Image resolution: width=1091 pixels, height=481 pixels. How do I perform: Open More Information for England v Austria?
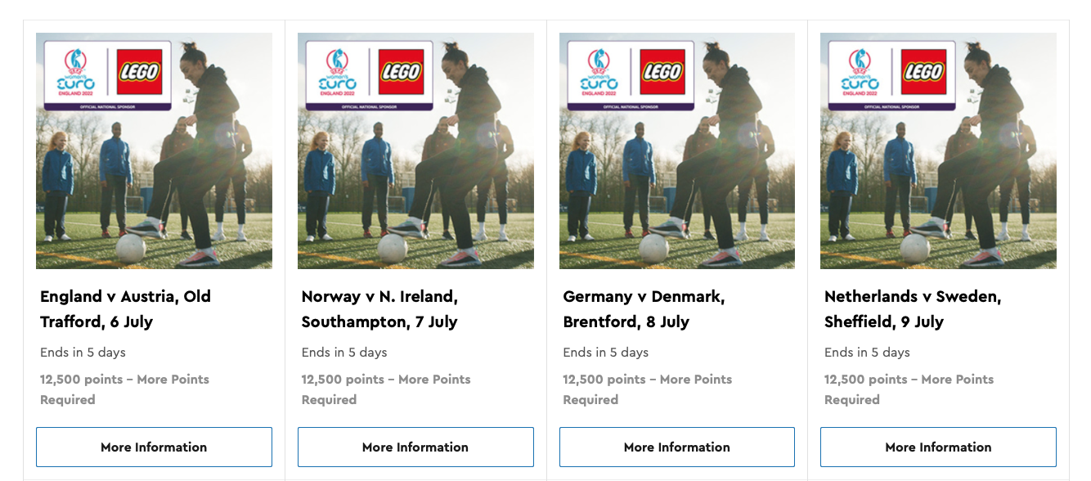154,447
